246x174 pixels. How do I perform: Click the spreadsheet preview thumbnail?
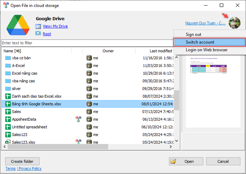[213, 91]
